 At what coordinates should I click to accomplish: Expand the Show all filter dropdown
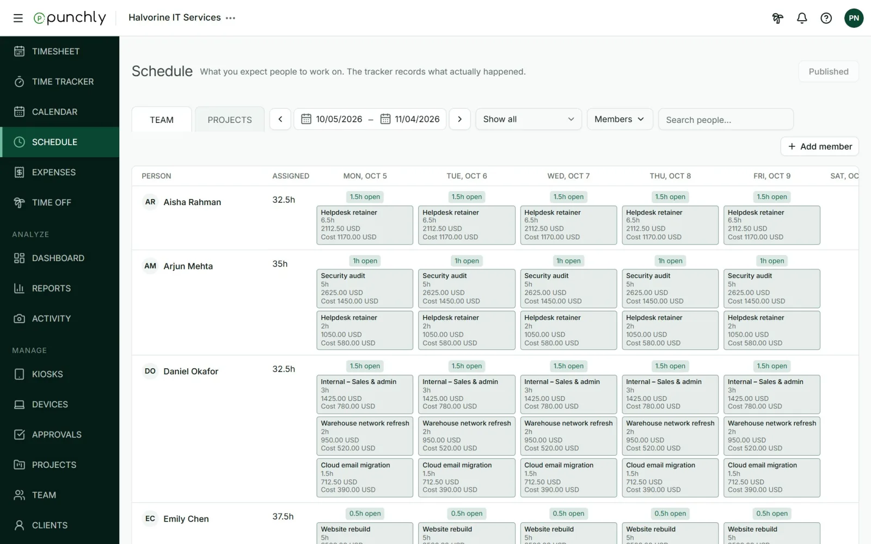(x=529, y=119)
